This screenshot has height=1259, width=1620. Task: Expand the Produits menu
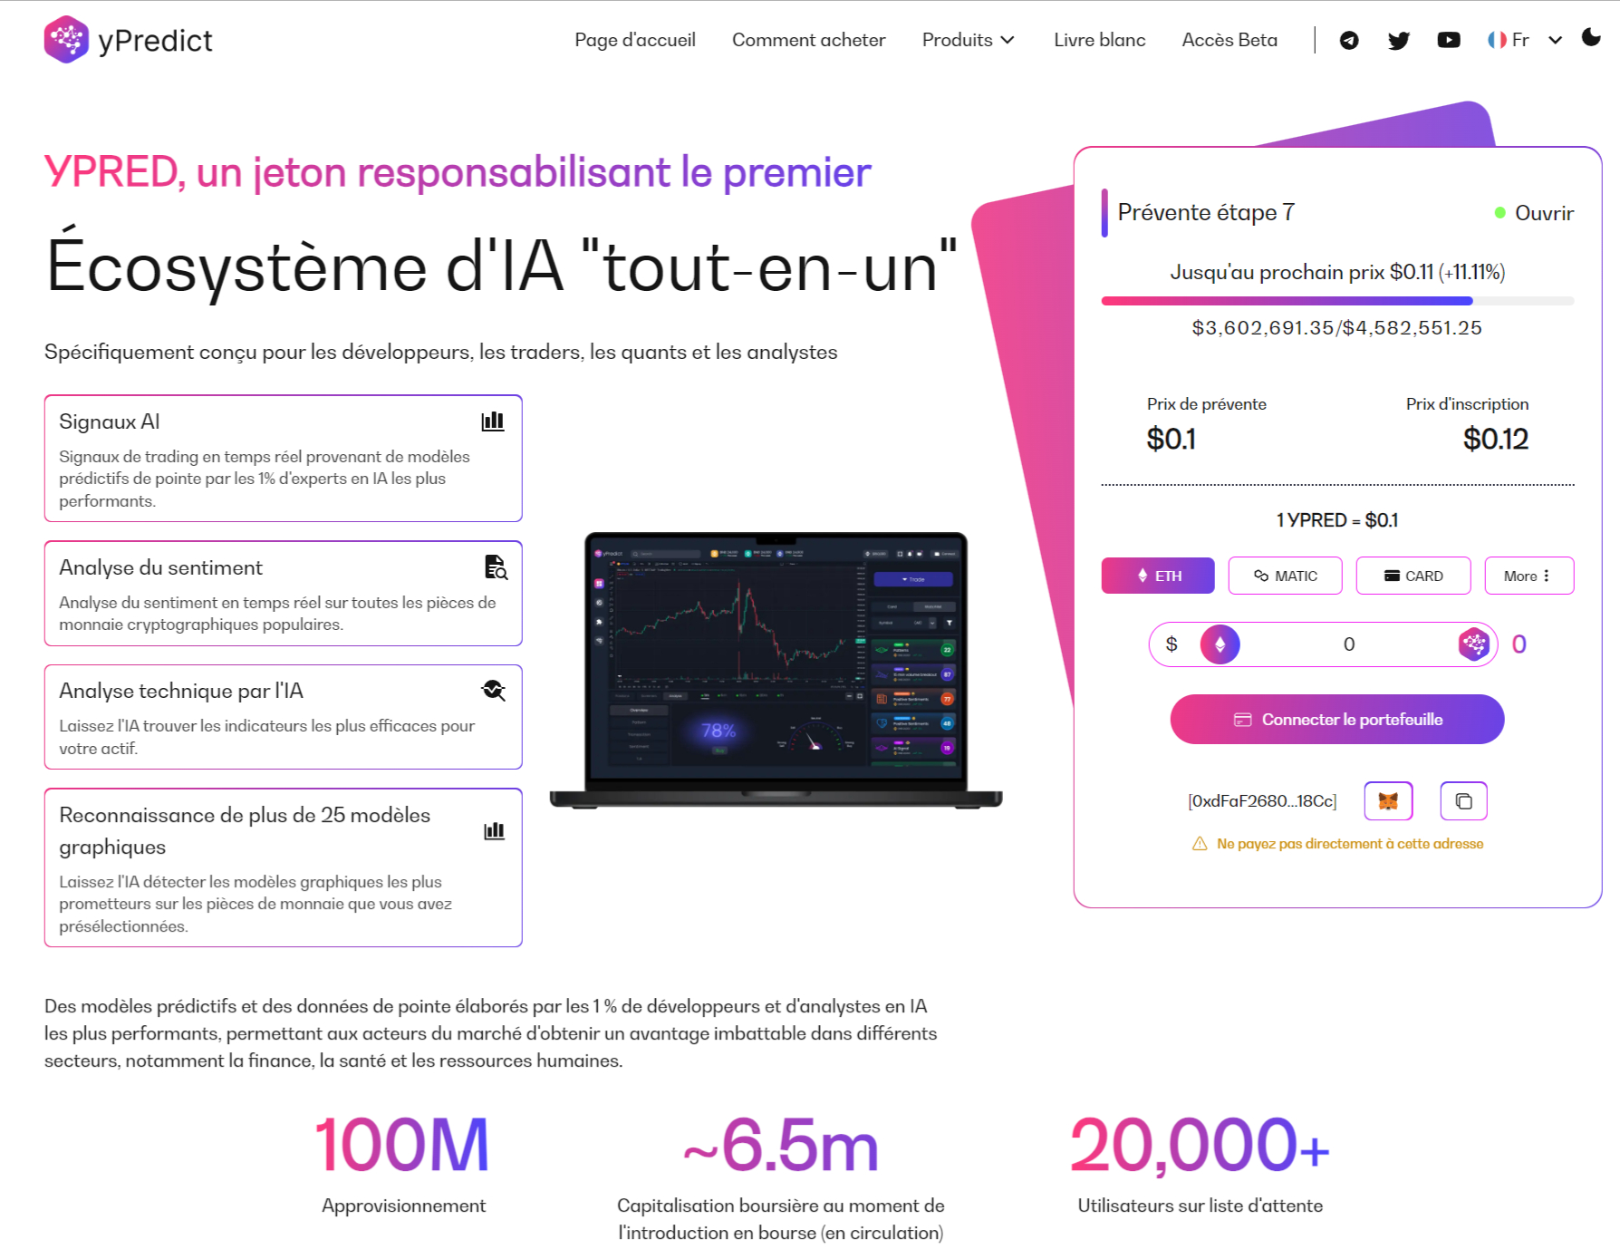point(968,40)
